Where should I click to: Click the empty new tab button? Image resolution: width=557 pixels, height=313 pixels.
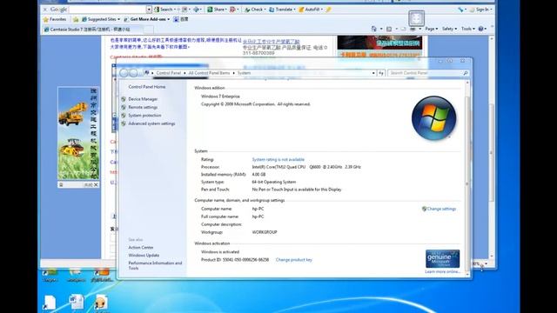coord(149,30)
